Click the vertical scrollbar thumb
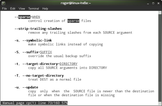This screenshot has height=106, width=162. 160,58
